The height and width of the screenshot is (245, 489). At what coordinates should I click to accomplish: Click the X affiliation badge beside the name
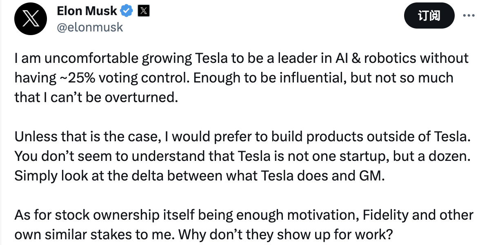tap(144, 11)
